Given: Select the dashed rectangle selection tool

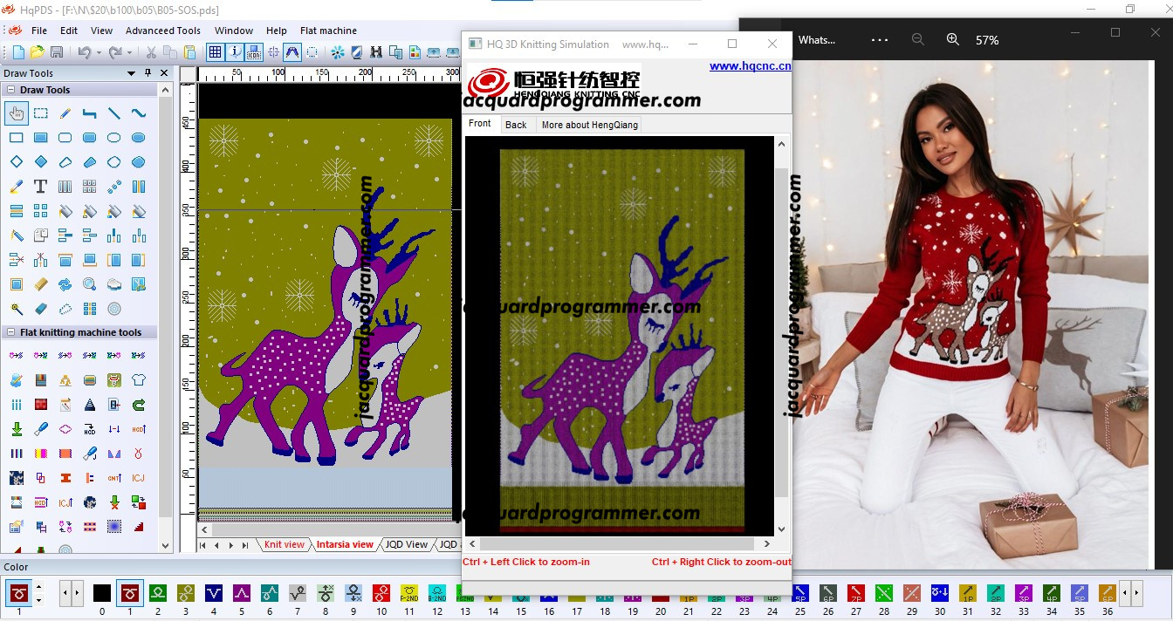Looking at the screenshot, I should [x=41, y=113].
